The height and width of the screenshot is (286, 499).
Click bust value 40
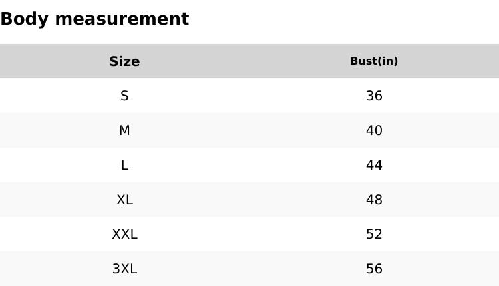point(374,130)
